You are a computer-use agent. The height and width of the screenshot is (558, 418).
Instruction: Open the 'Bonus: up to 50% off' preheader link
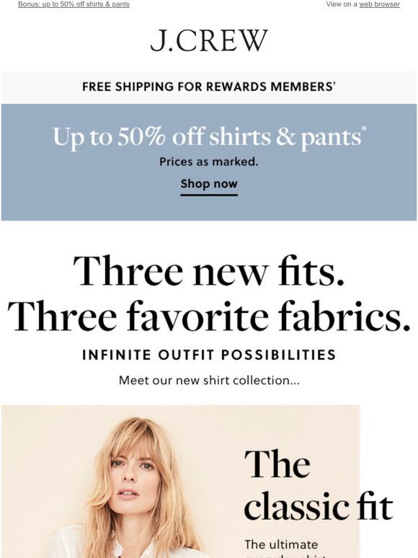coord(74,4)
